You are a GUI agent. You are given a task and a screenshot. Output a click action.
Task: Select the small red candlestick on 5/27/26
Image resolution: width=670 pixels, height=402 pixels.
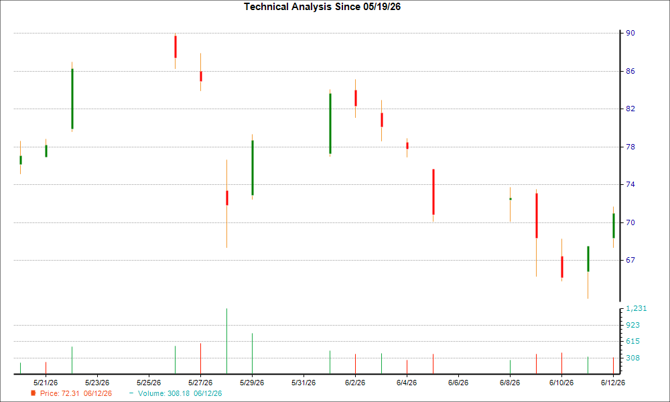tap(201, 76)
